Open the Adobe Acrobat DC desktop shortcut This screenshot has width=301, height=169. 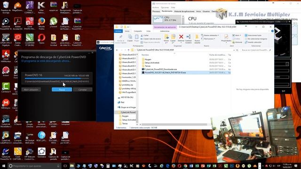18,24
